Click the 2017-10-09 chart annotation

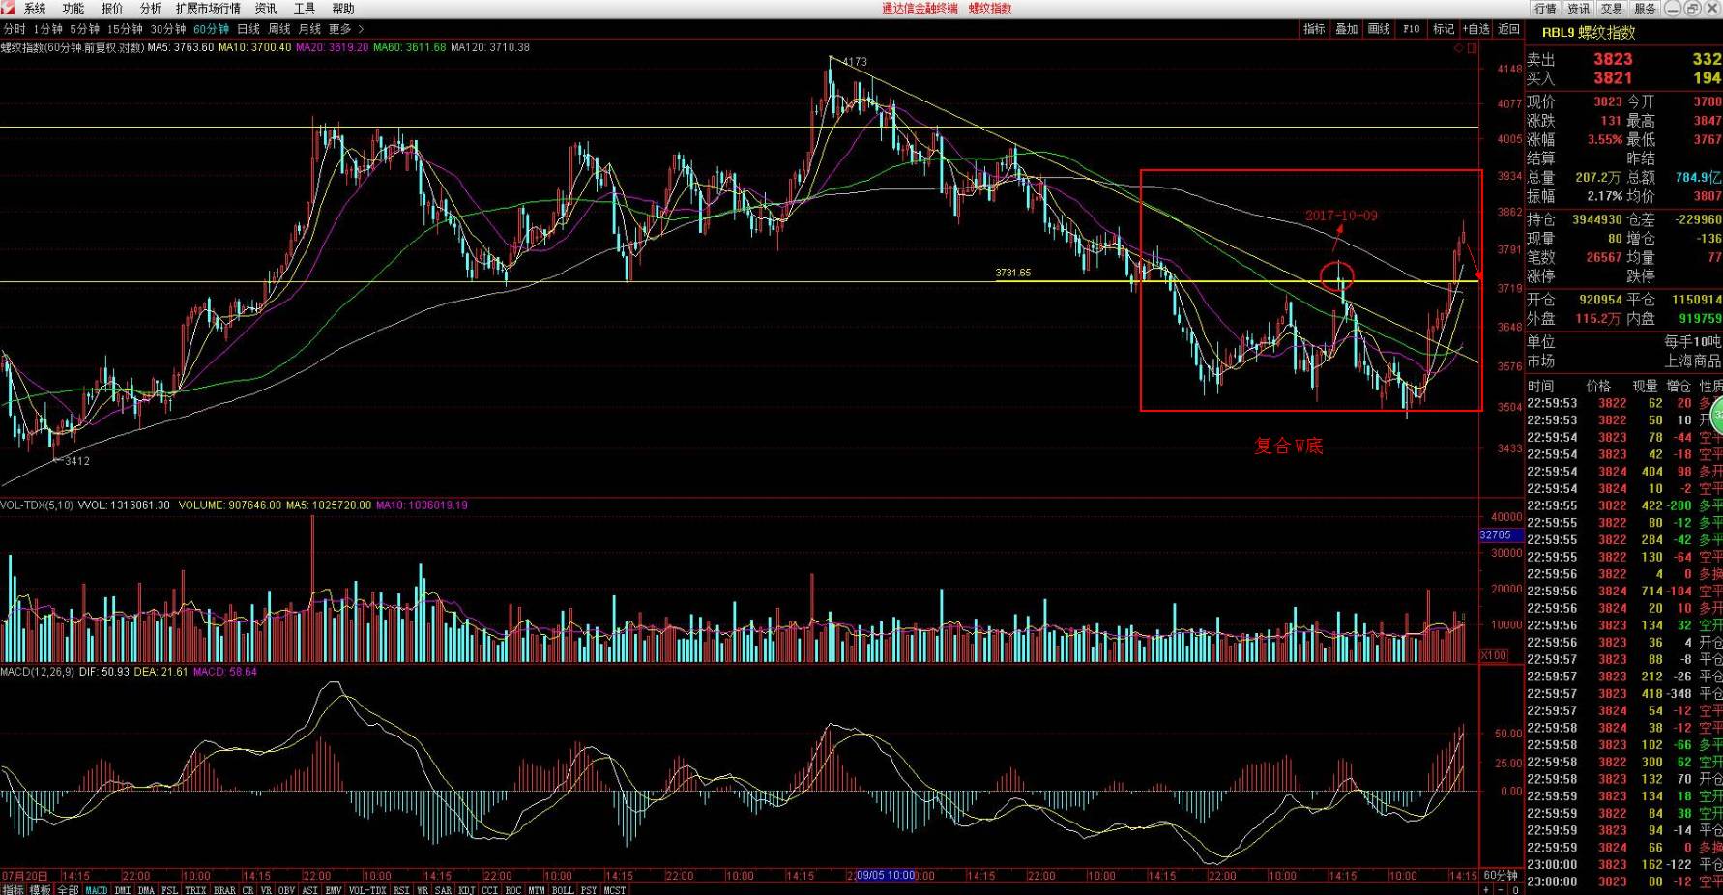1341,216
